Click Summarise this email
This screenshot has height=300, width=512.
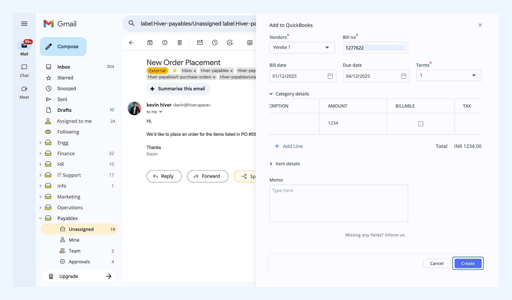(178, 89)
